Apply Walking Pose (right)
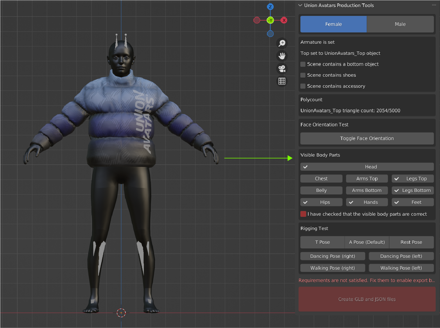Screen dimensions: 440x328 (333, 268)
